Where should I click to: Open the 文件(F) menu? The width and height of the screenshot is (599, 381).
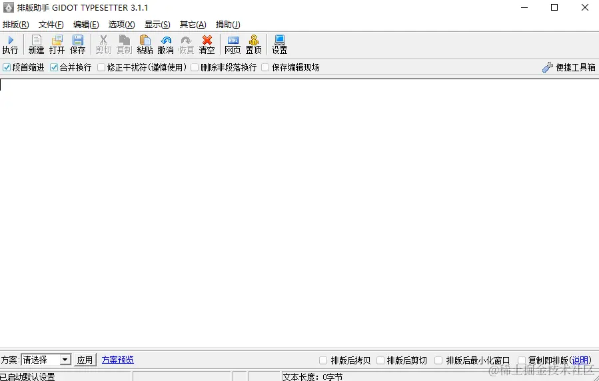[x=51, y=25]
